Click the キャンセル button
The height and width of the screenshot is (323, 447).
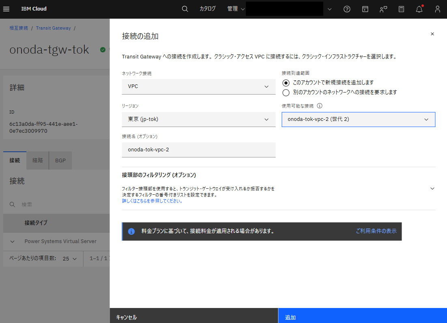click(194, 316)
